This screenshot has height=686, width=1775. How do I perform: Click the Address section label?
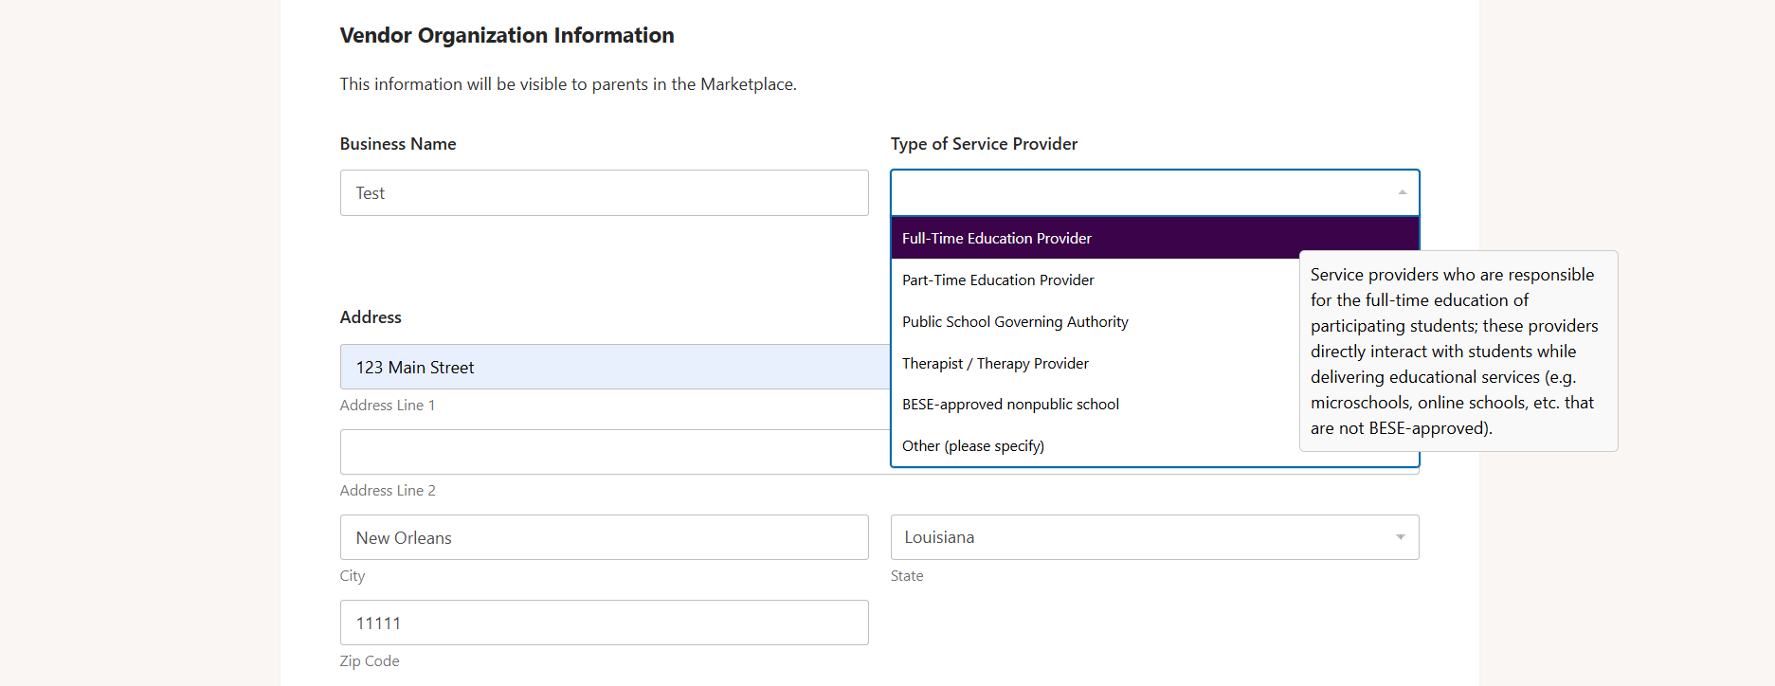[371, 317]
